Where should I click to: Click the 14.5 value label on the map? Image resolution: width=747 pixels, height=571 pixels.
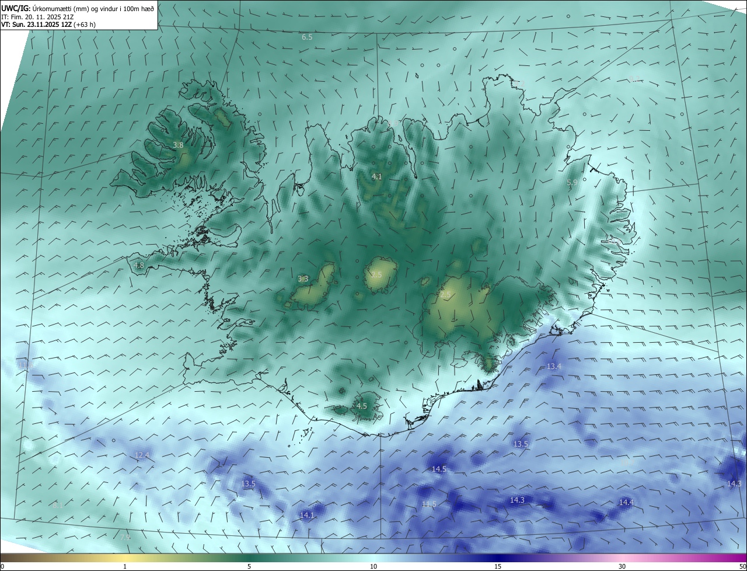439,469
